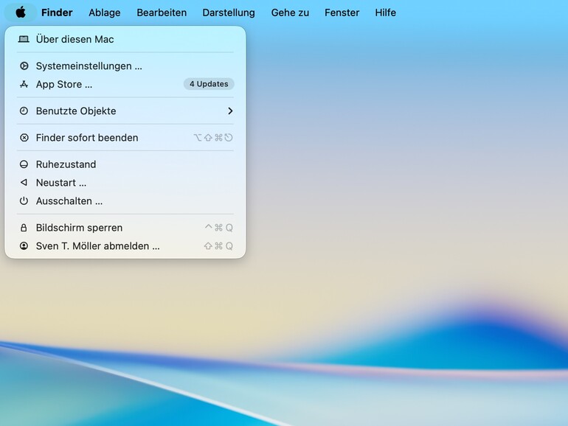Choose Bildschirm sperren
The image size is (568, 426).
[x=125, y=228]
